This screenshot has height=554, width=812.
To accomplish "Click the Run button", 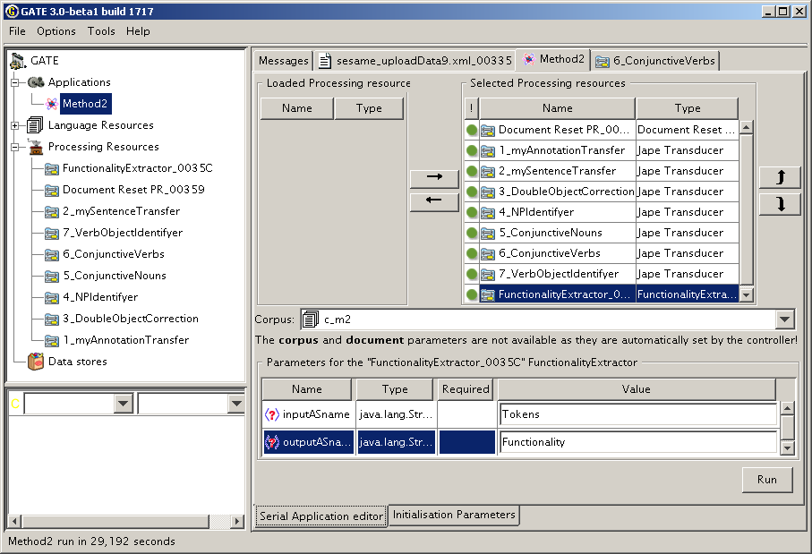I will click(x=767, y=480).
